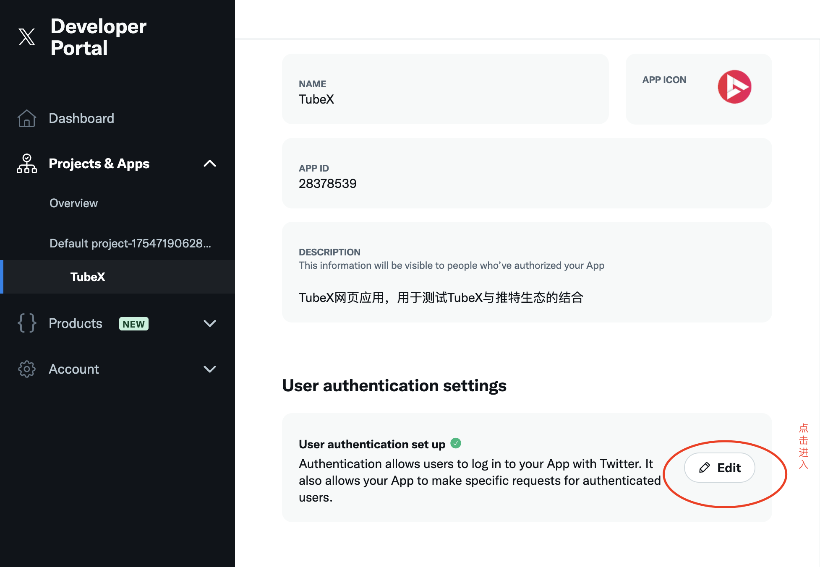Click the Products curly braces icon
Image resolution: width=820 pixels, height=567 pixels.
(x=27, y=323)
